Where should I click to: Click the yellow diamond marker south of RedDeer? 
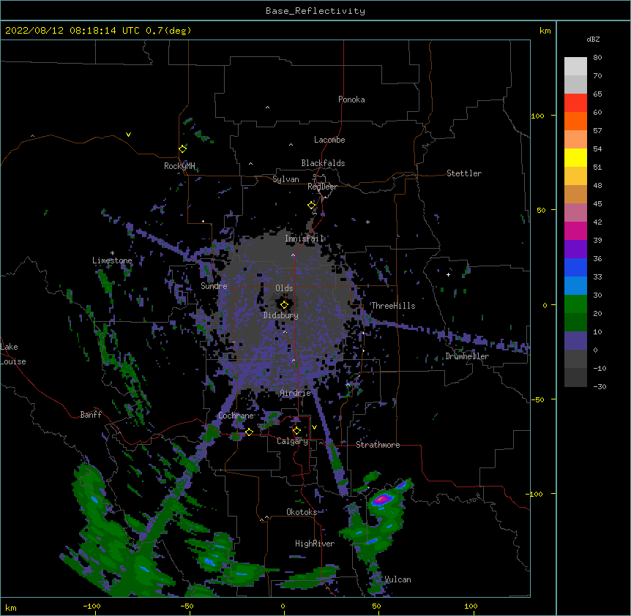point(312,206)
